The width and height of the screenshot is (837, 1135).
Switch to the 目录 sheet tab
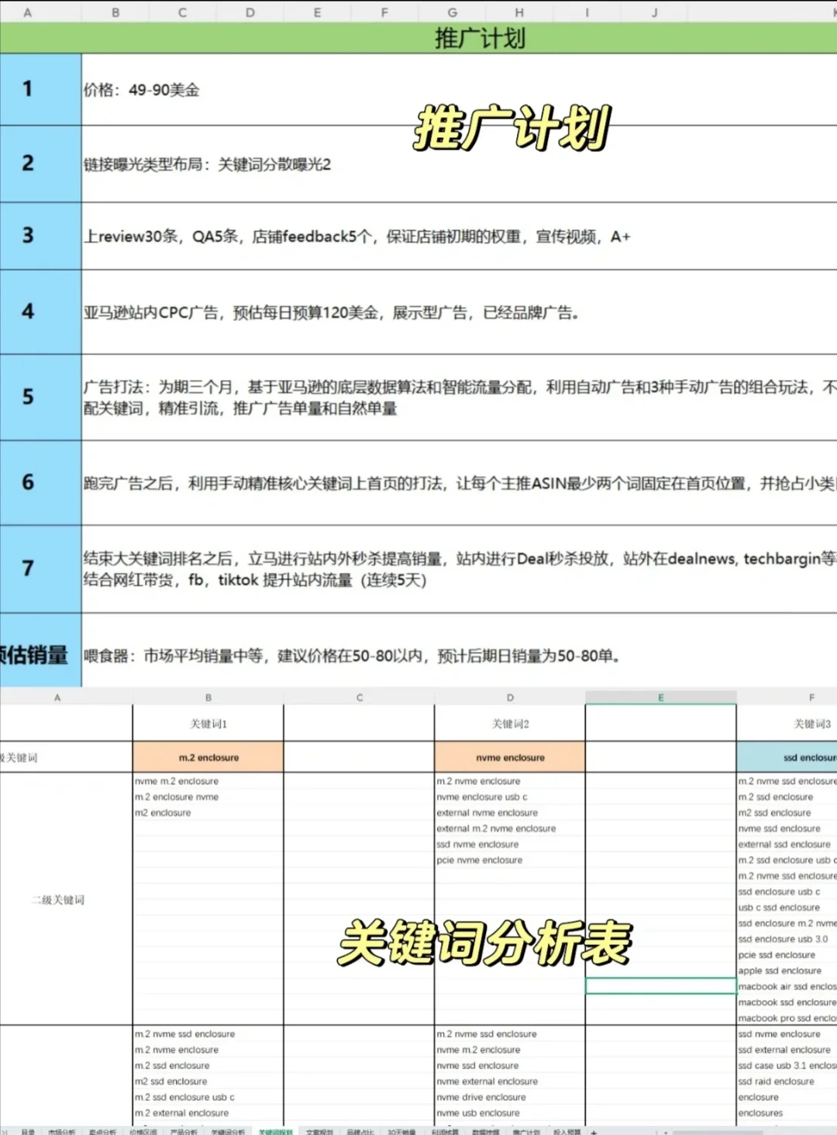(28, 1132)
